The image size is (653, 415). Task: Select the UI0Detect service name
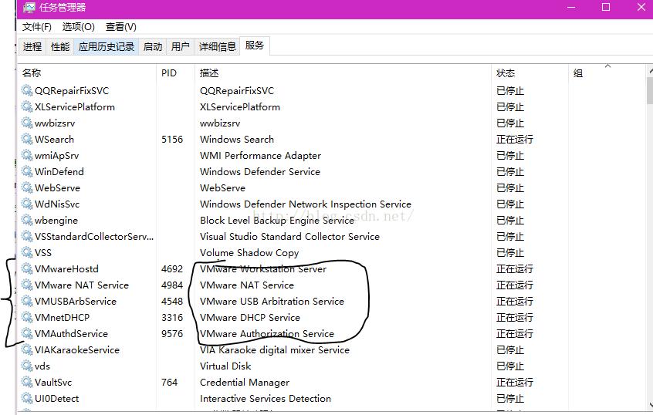(x=56, y=399)
